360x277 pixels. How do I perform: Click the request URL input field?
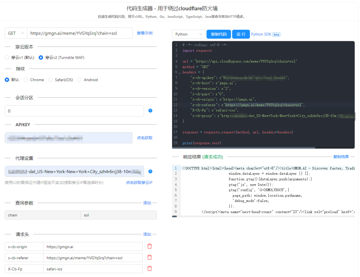tap(80, 33)
